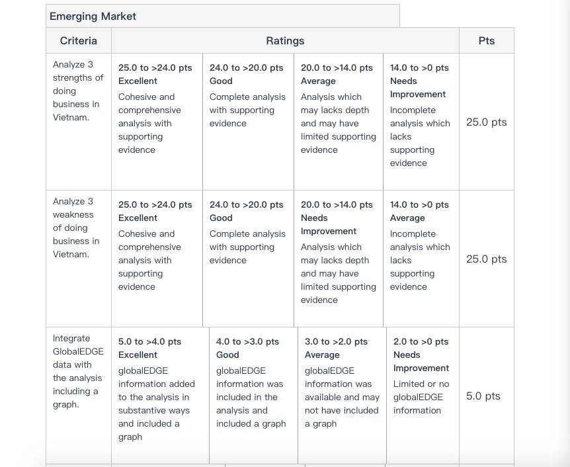Viewport: 570px width, 467px height.
Task: Click the Pts column header
Action: (x=487, y=41)
